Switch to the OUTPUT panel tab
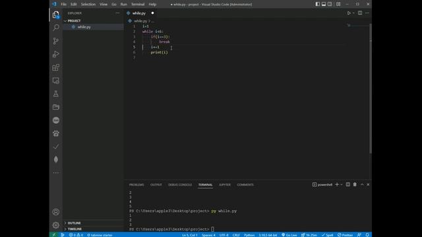 (x=156, y=184)
